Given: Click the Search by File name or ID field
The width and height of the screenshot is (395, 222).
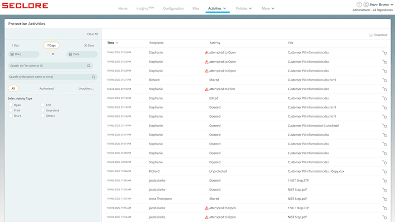Looking at the screenshot, I should pyautogui.click(x=50, y=66).
